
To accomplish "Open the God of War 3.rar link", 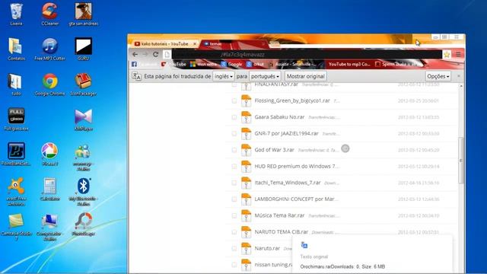I will pyautogui.click(x=274, y=150).
